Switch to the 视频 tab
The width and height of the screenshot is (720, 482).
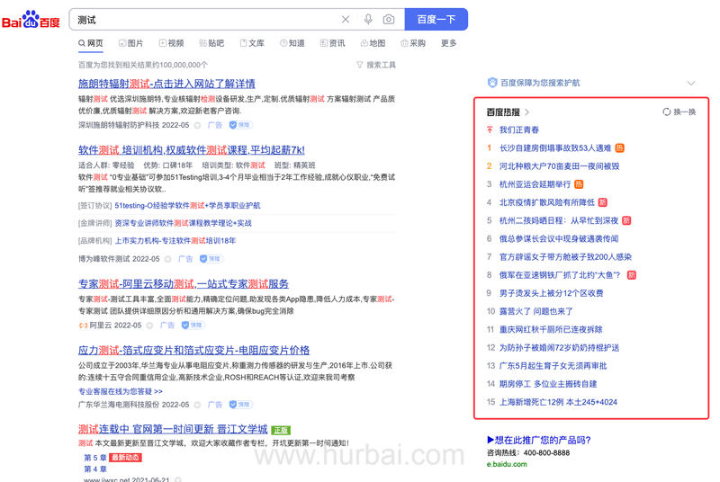(x=171, y=43)
